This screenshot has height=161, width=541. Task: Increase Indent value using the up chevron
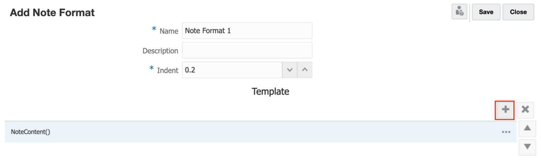(305, 70)
